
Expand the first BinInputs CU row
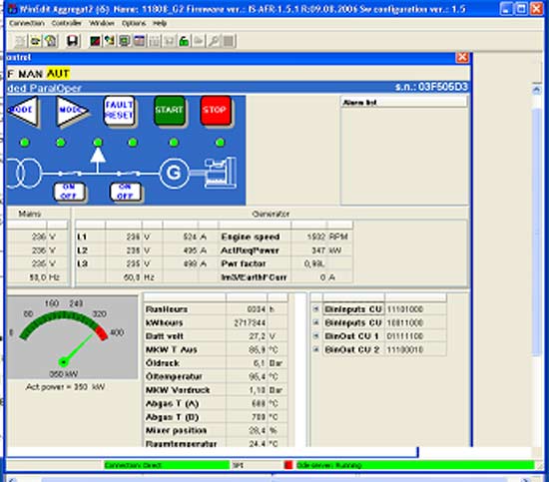click(x=315, y=309)
